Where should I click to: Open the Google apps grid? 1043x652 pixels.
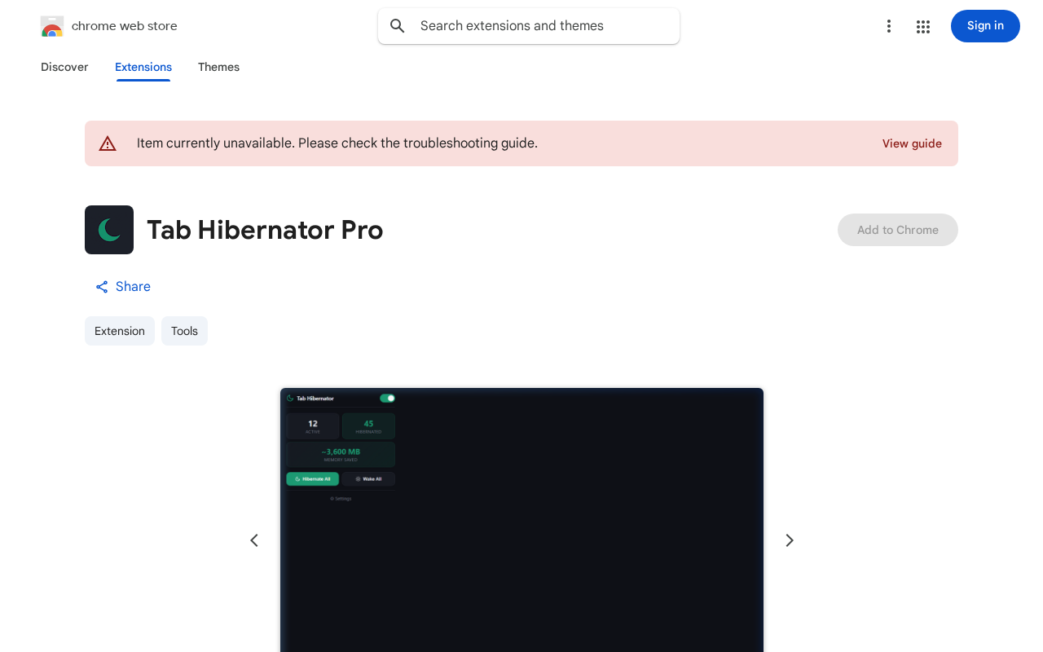point(923,26)
